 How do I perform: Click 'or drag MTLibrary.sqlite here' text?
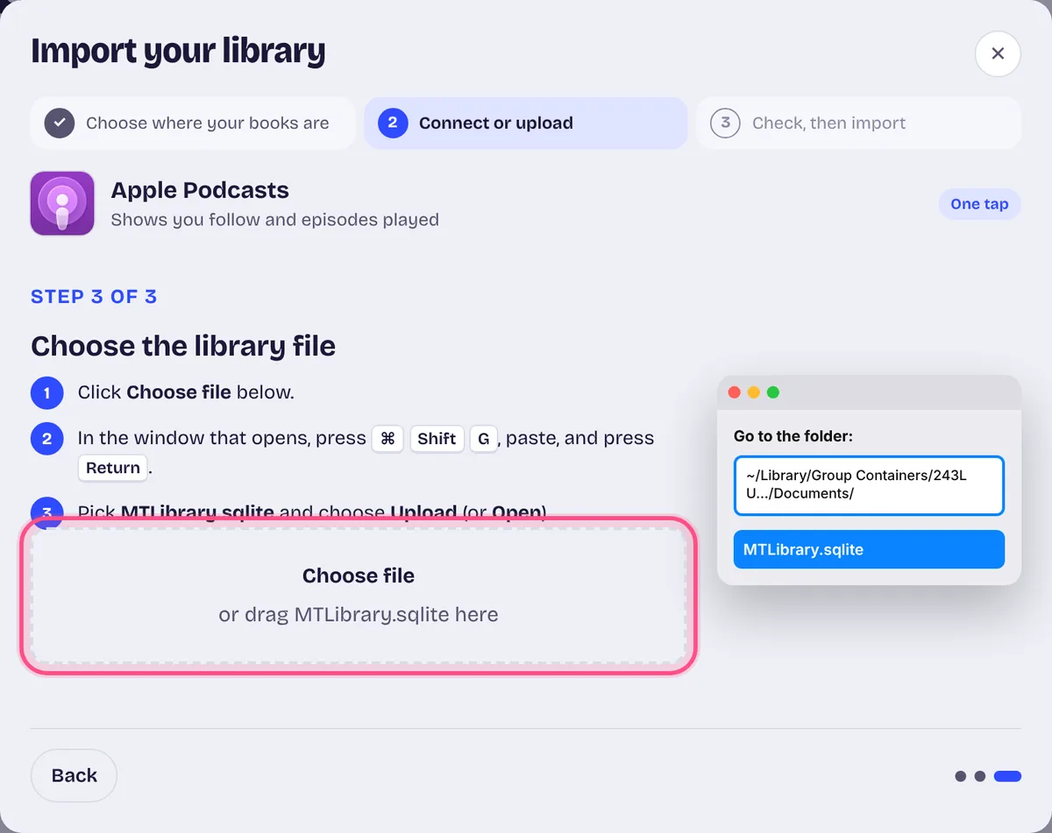point(359,615)
